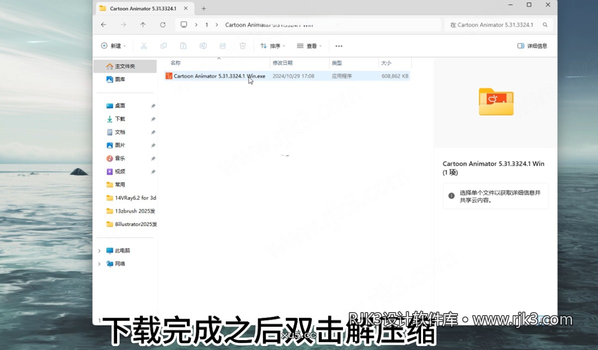Click the info notice in details pane
The width and height of the screenshot is (598, 350).
click(496, 196)
